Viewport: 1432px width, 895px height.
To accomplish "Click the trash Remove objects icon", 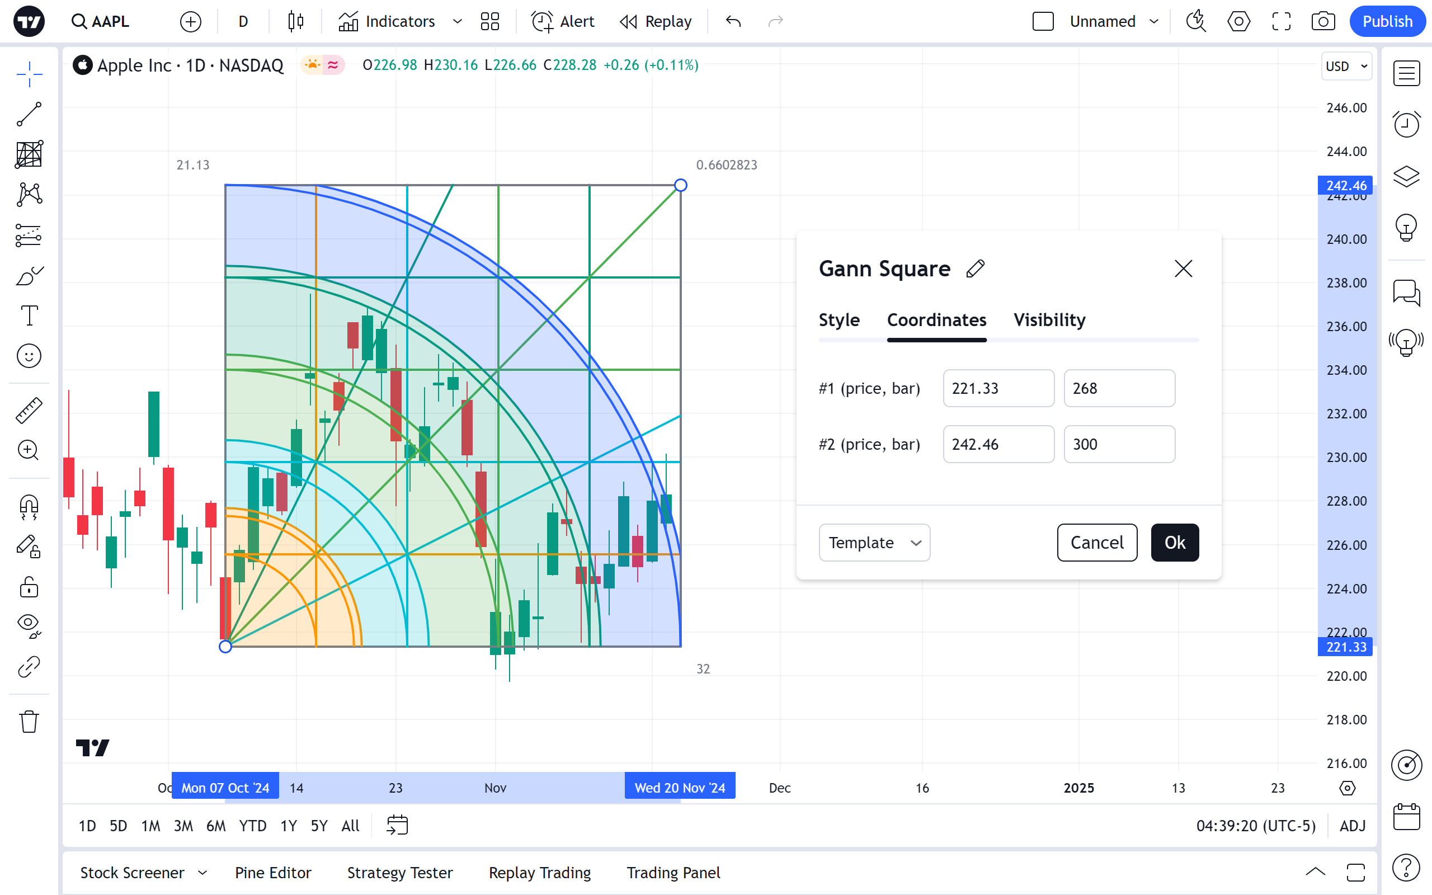I will 29,722.
